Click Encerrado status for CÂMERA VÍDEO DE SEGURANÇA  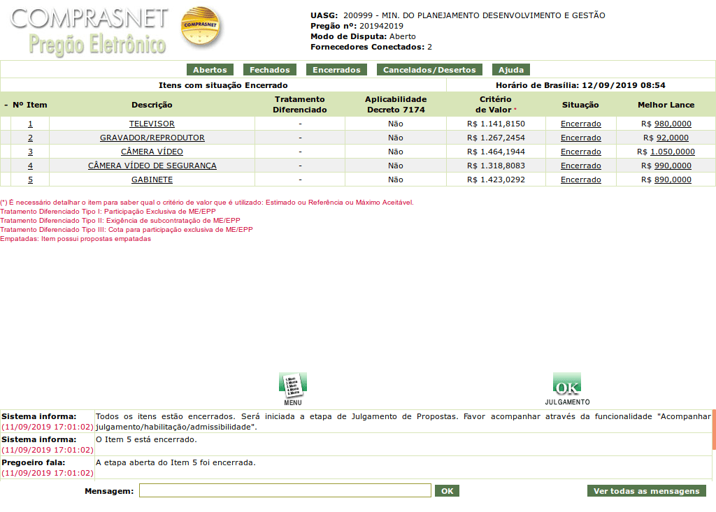pos(581,166)
